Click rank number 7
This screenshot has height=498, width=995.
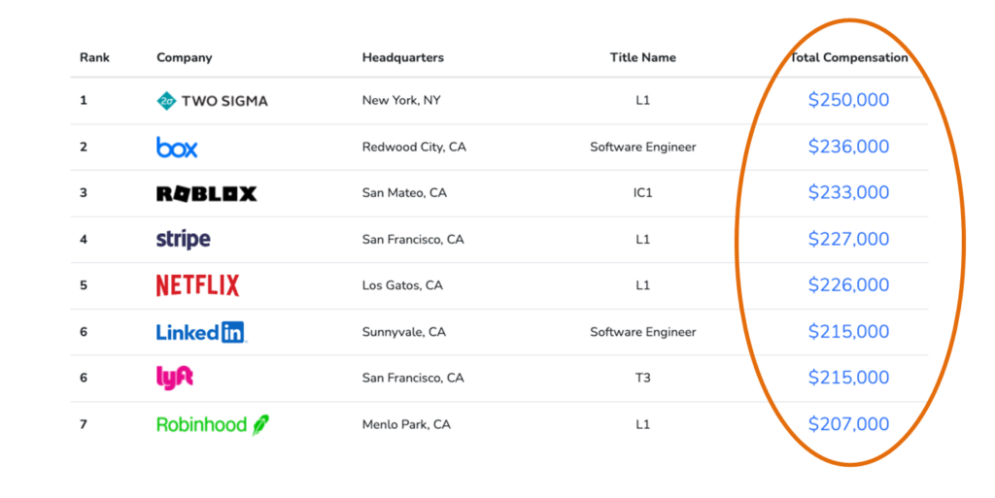coord(84,424)
